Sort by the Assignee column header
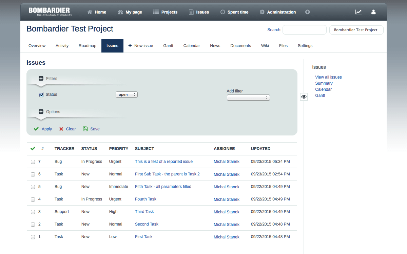This screenshot has height=254, width=407. (224, 149)
